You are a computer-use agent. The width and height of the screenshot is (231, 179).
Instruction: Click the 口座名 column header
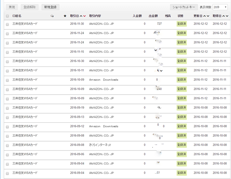pyautogui.click(x=17, y=16)
